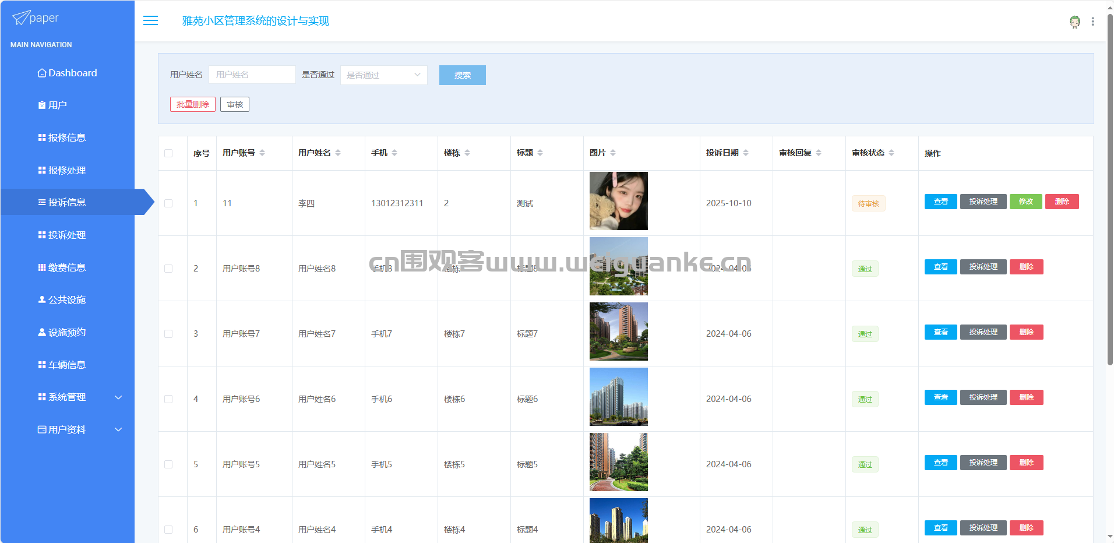This screenshot has height=543, width=1114.
Task: Click the 用户姓名 search input field
Action: 252,75
